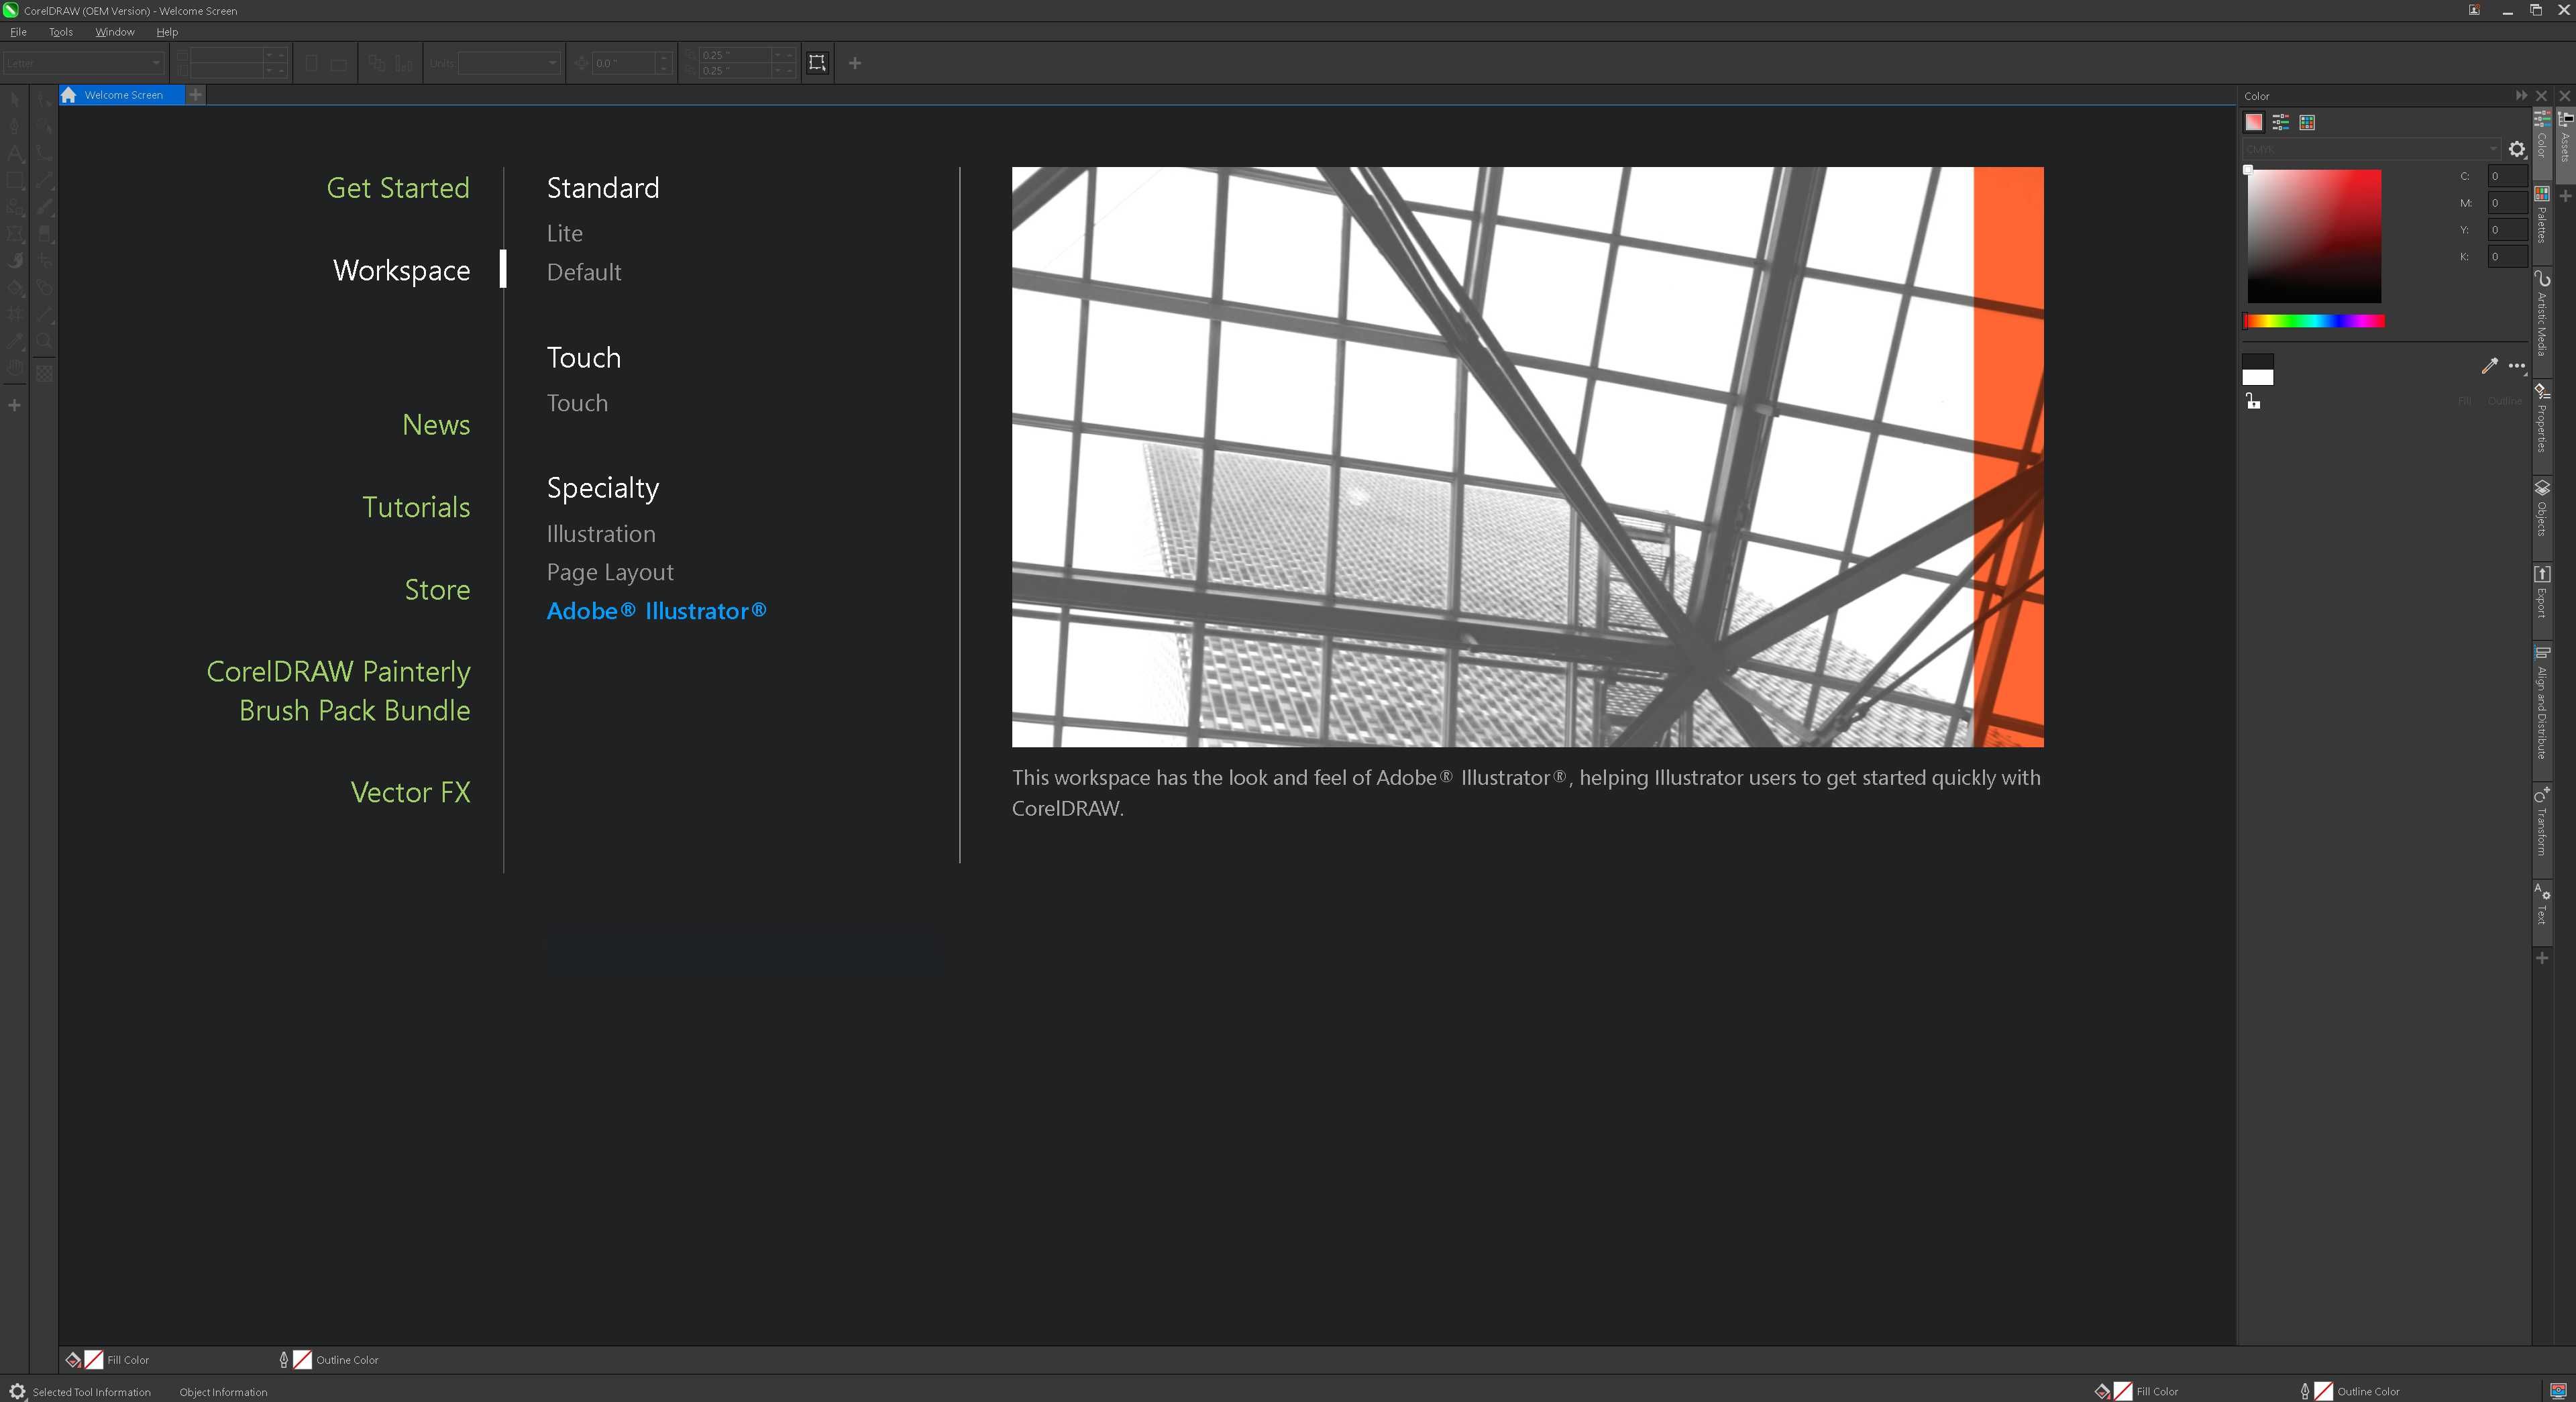Add a new document tab with plus
This screenshot has width=2576, height=1402.
coord(196,94)
